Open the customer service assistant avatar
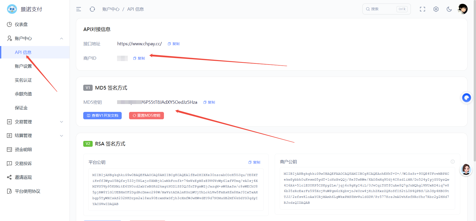The width and height of the screenshot is (476, 221). (x=466, y=169)
